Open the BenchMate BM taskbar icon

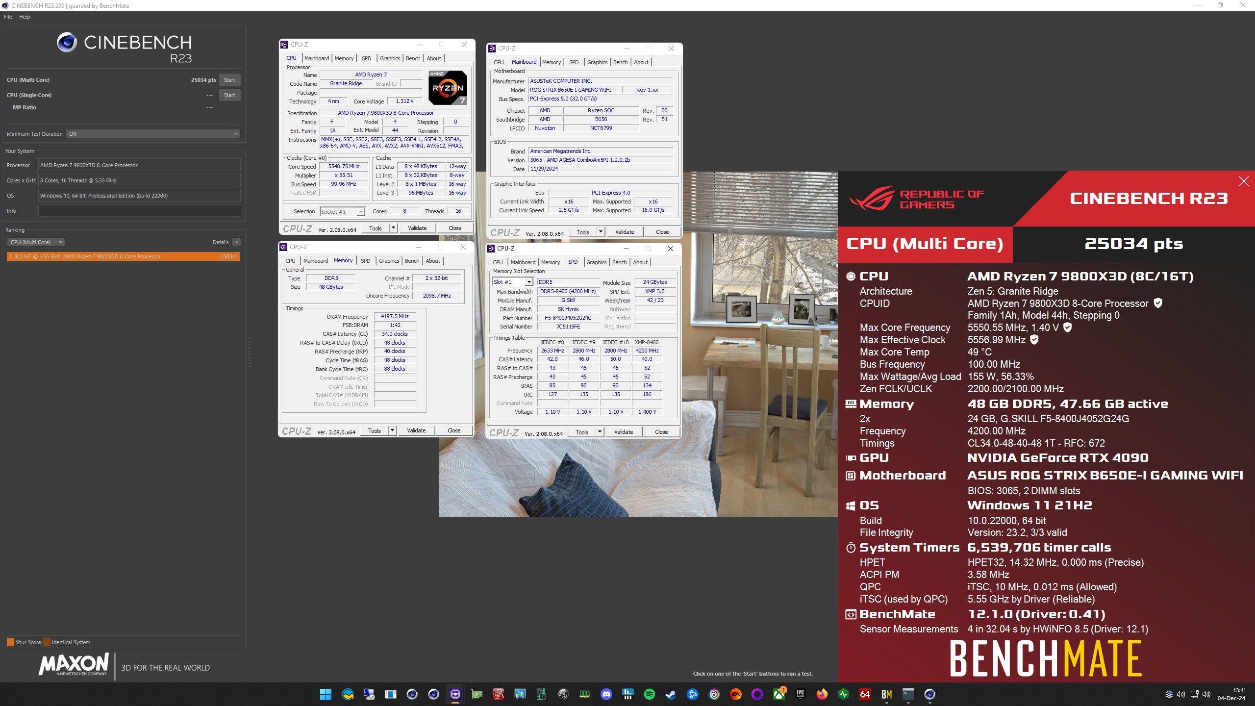point(886,694)
